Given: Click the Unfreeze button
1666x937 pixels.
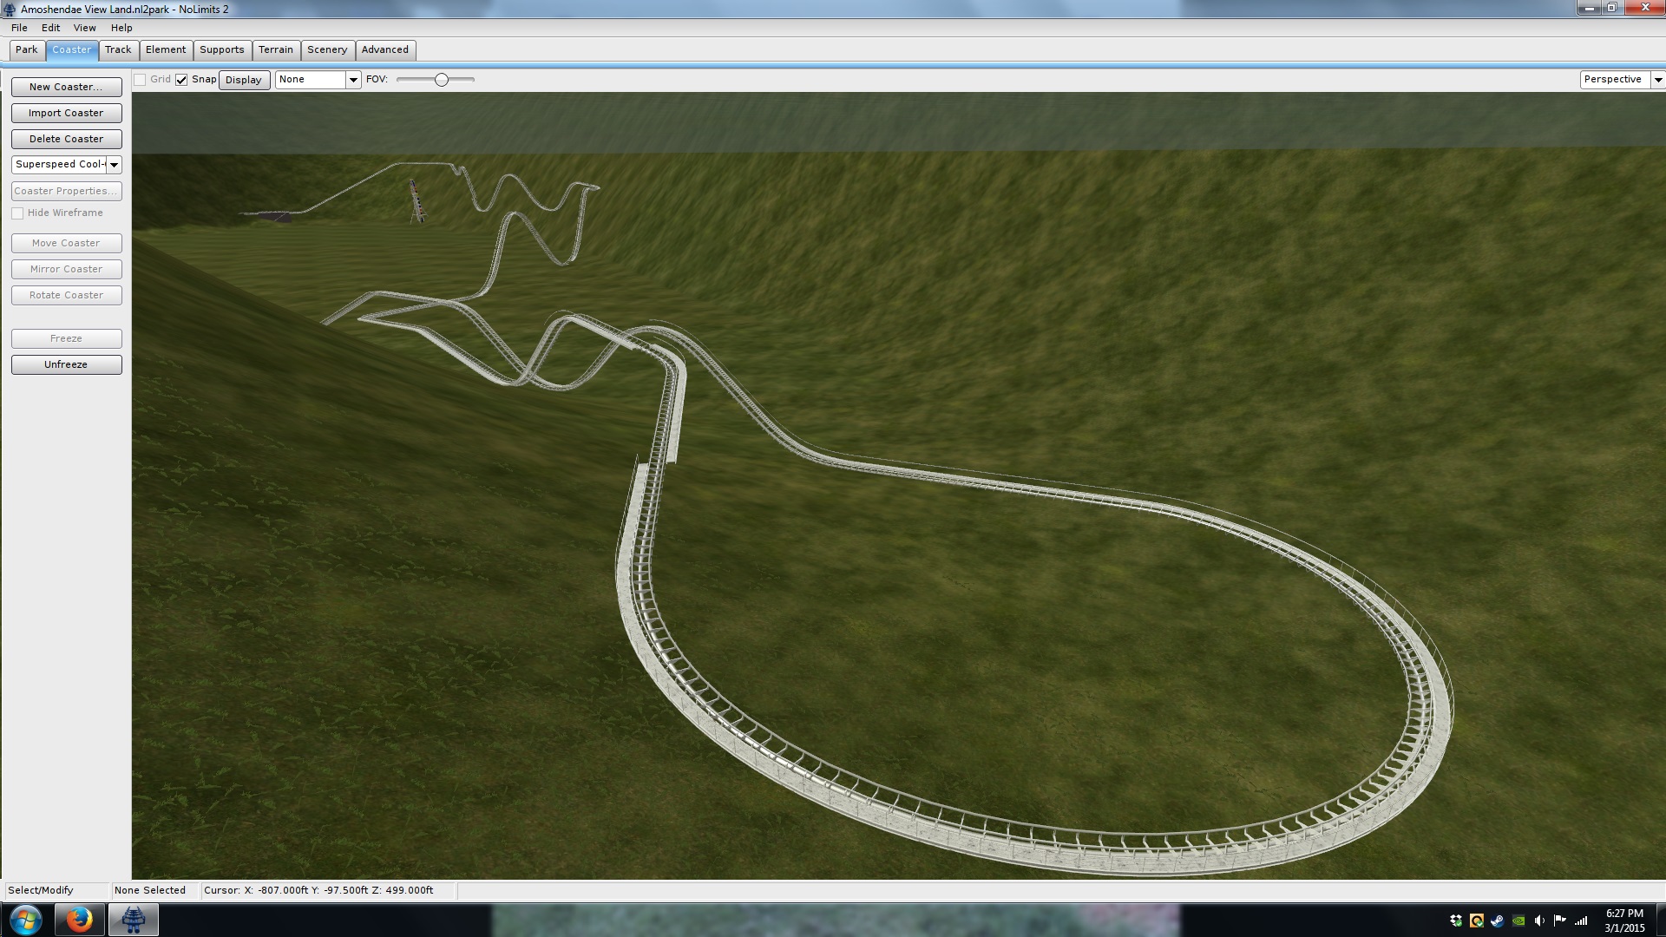Looking at the screenshot, I should click(66, 364).
